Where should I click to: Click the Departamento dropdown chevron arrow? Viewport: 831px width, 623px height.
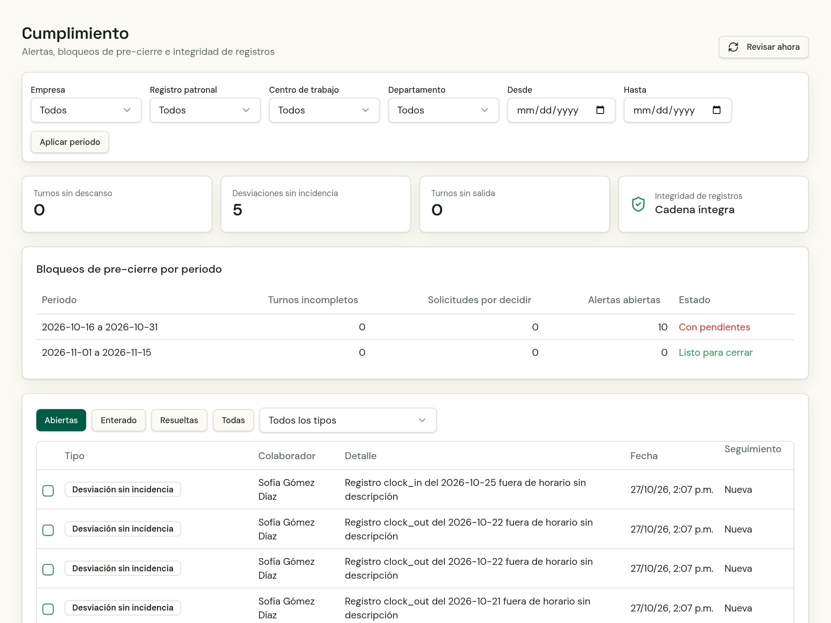(485, 110)
